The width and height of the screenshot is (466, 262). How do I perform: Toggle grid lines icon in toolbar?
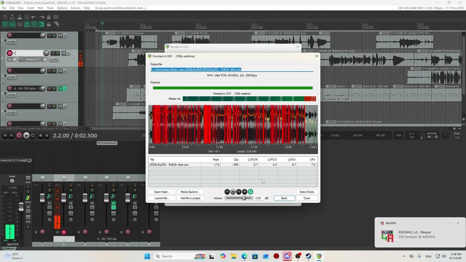pos(34,24)
